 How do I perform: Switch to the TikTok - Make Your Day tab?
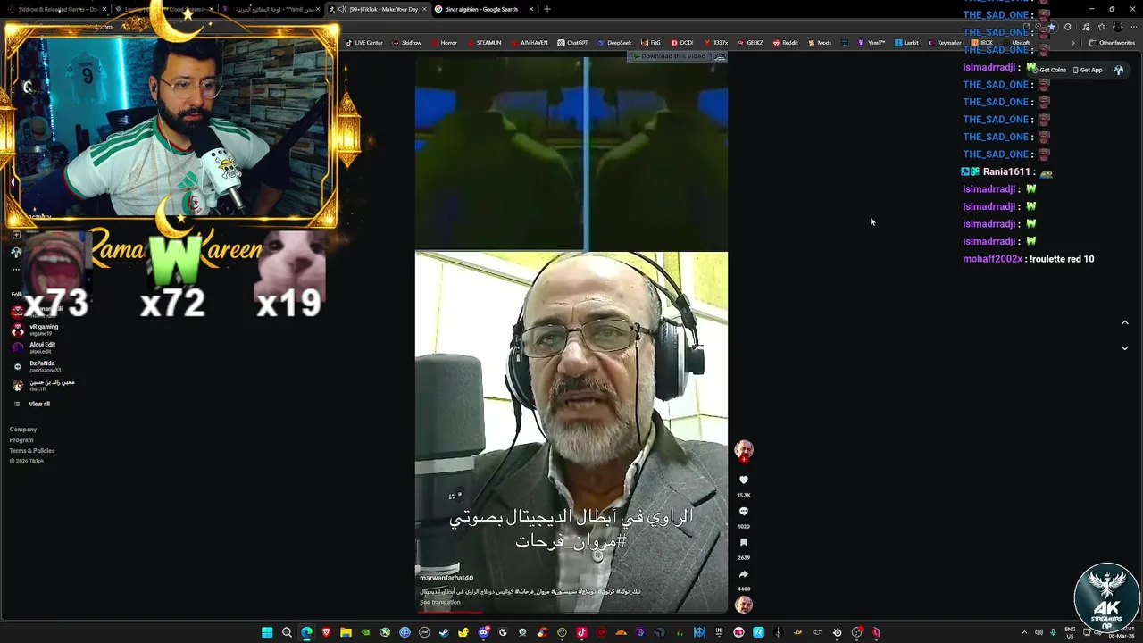pyautogui.click(x=378, y=9)
